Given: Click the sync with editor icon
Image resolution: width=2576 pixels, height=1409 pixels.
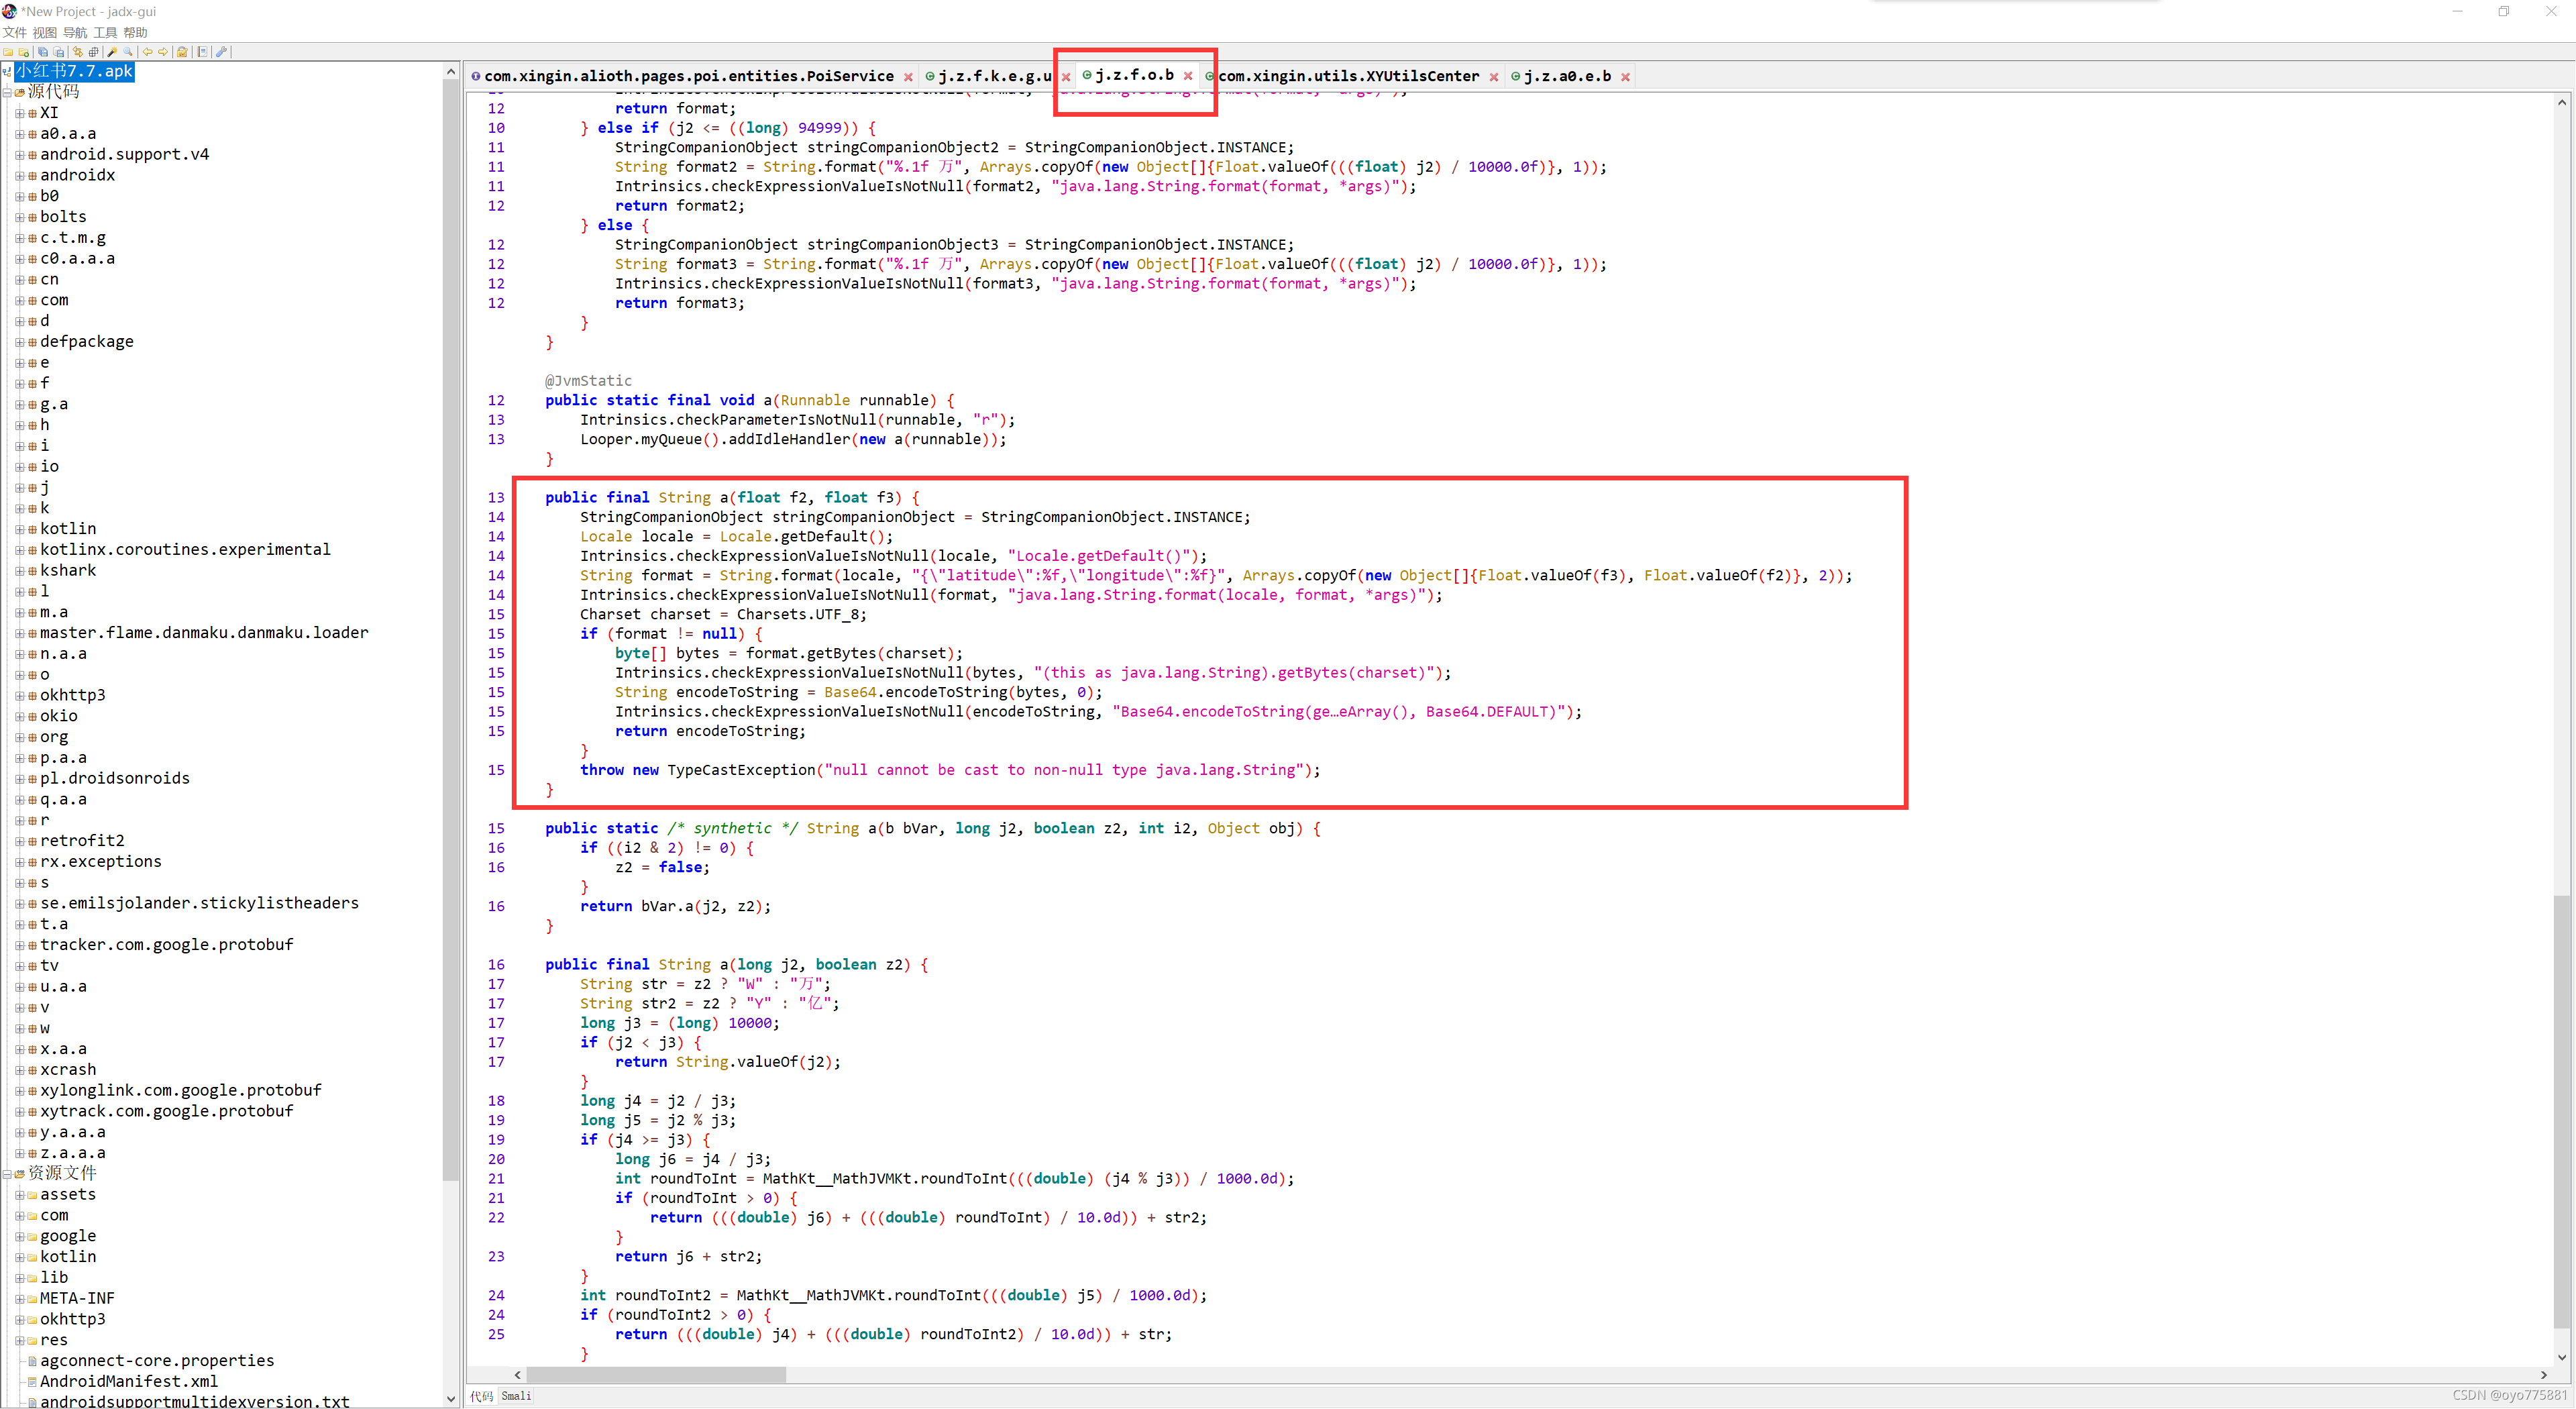Looking at the screenshot, I should [x=78, y=52].
